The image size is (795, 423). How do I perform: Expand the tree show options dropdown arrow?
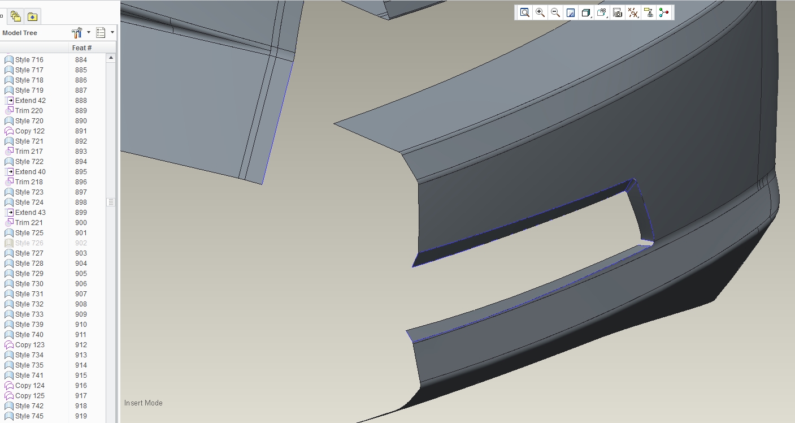(x=112, y=33)
